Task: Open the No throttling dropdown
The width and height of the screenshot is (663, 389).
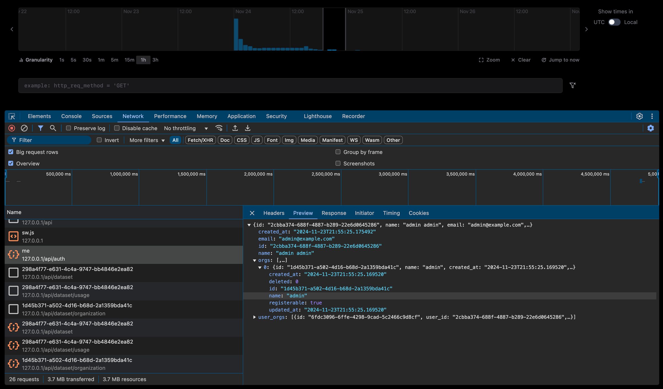Action: [x=186, y=128]
